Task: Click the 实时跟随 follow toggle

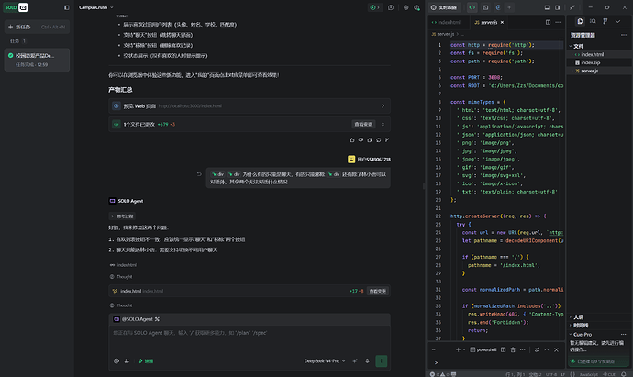Action: [444, 7]
